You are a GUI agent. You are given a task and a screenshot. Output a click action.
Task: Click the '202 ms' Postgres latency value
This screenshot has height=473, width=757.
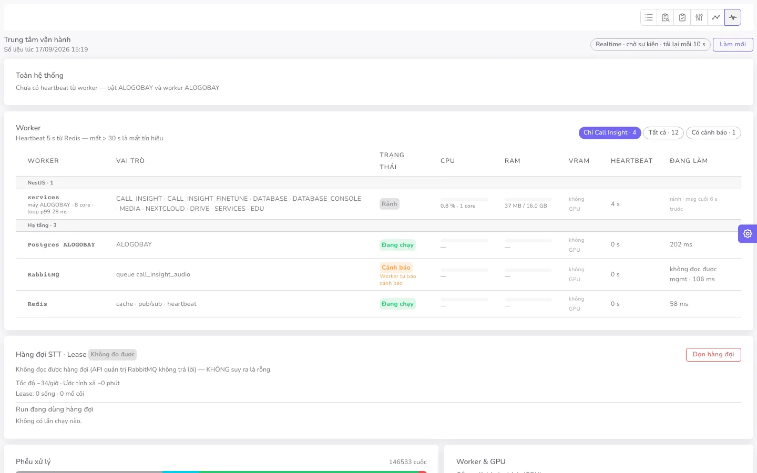pyautogui.click(x=681, y=244)
